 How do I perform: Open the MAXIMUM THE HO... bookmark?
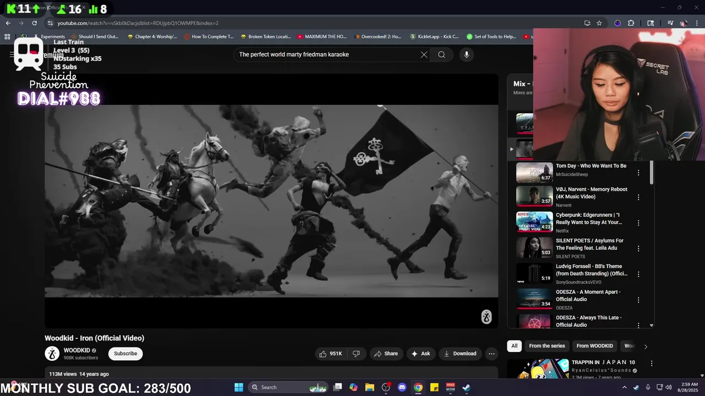(x=322, y=37)
